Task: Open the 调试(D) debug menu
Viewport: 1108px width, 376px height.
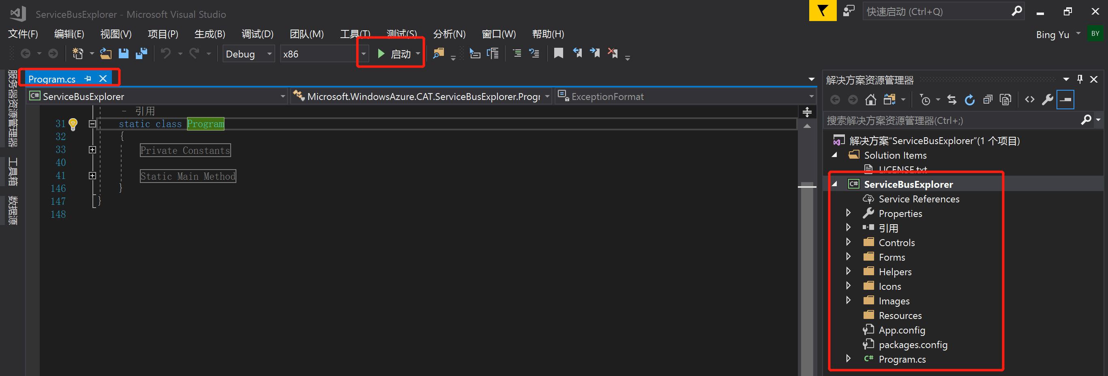Action: coord(257,34)
